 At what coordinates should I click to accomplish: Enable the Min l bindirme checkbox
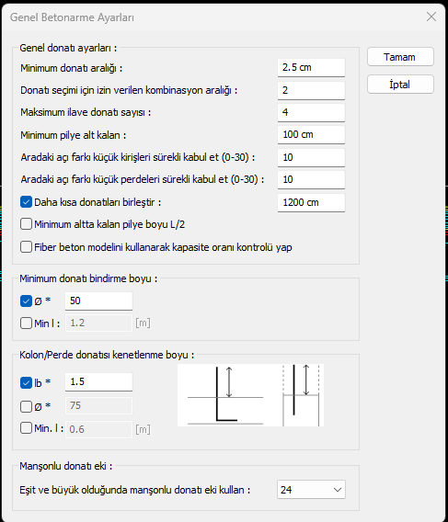pyautogui.click(x=26, y=323)
